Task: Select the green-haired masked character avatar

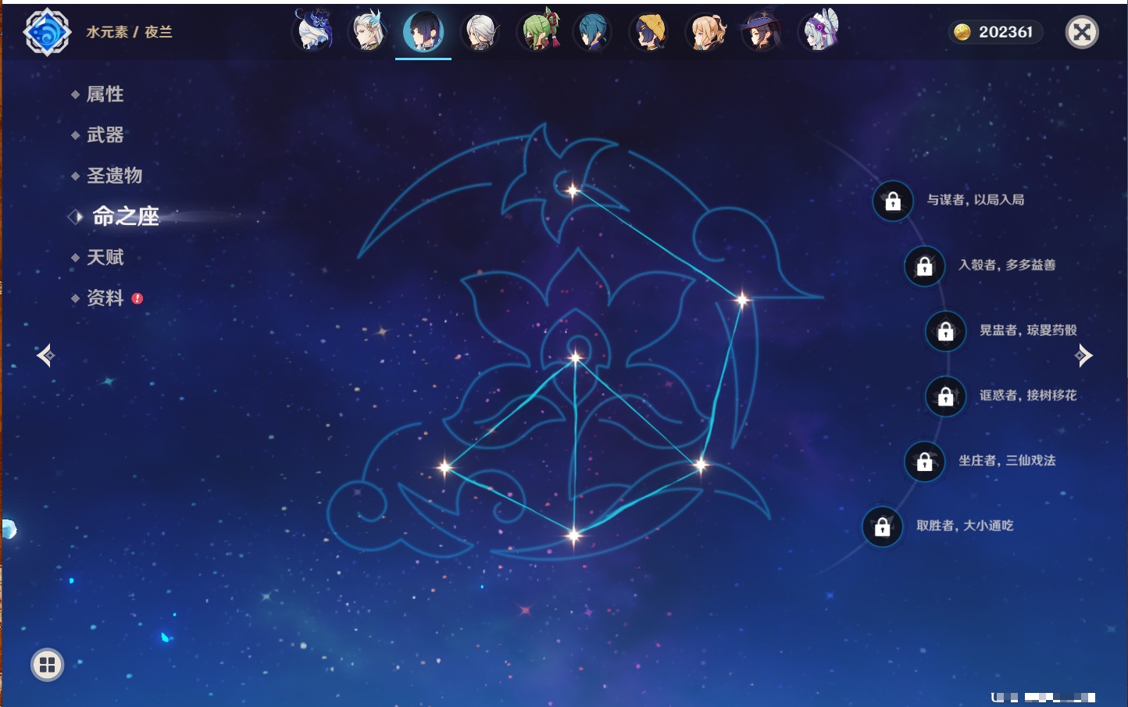Action: 538,32
